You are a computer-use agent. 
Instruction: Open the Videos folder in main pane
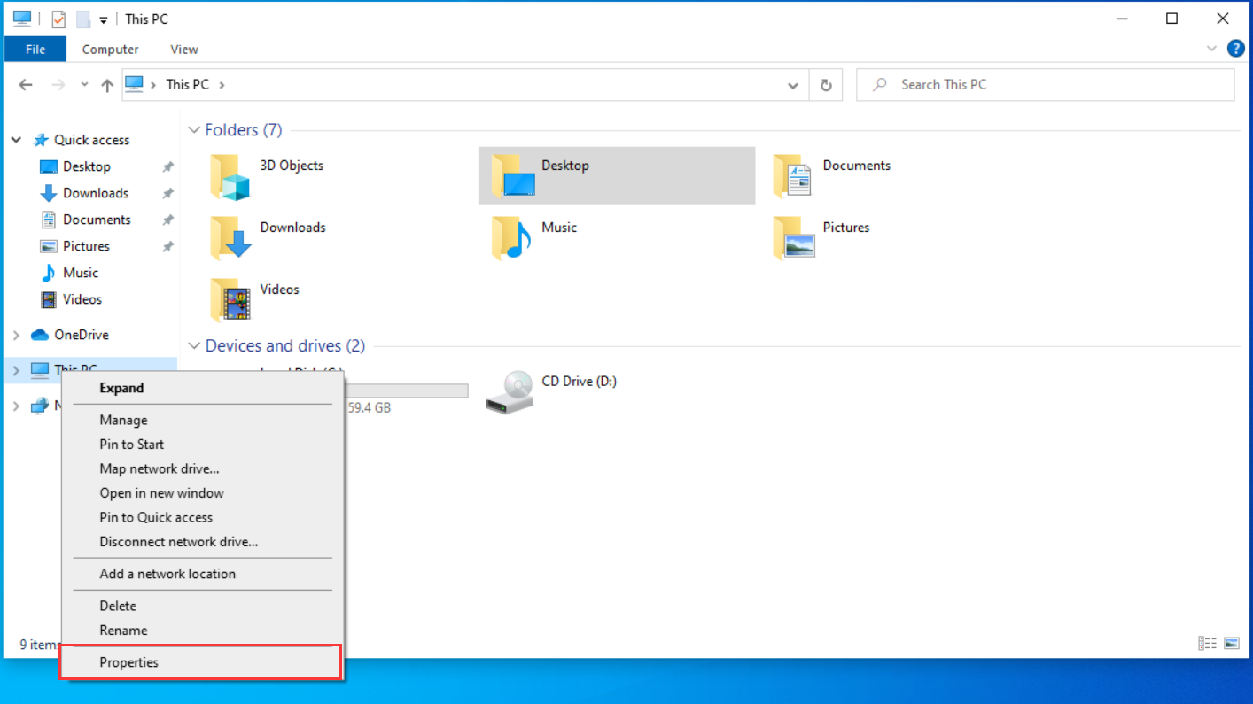point(230,300)
